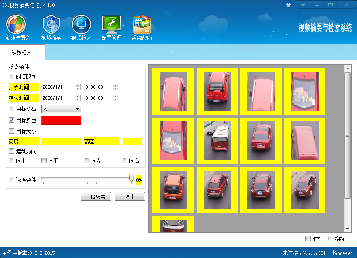Switch to the 视频检索 tab
Screen dimensions: 357x258
point(21,52)
